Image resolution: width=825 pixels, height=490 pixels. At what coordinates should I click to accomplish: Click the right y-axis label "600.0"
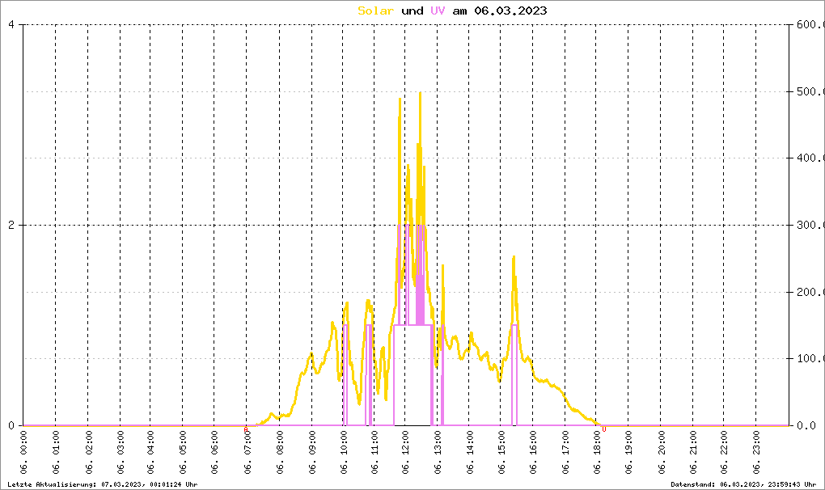pyautogui.click(x=809, y=24)
